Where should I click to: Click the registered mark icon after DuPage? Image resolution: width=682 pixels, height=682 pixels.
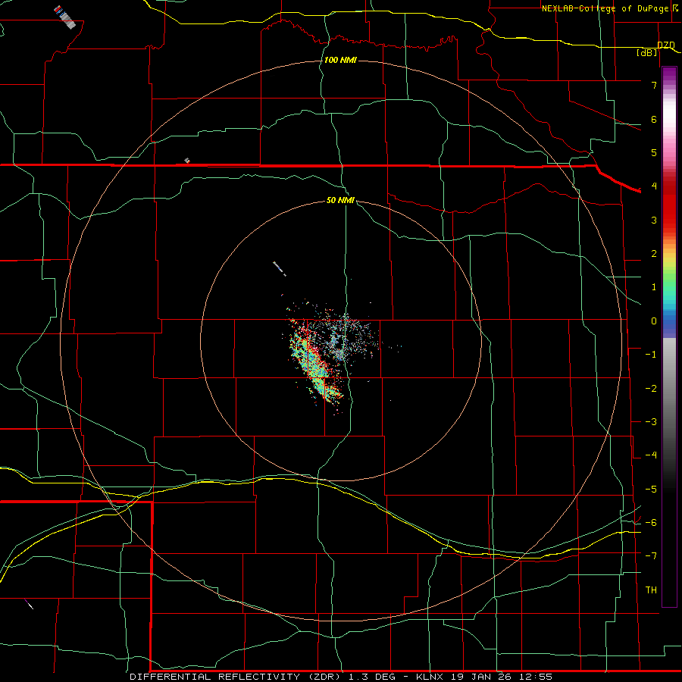click(x=675, y=8)
